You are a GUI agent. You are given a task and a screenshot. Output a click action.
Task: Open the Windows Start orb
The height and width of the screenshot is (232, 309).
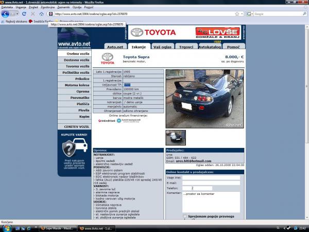point(6,227)
